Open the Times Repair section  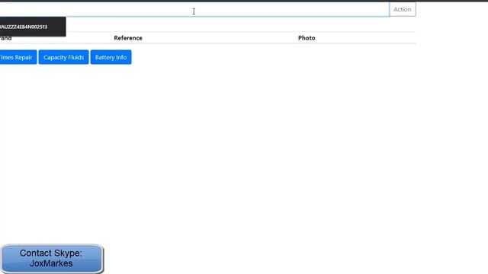[x=18, y=57]
